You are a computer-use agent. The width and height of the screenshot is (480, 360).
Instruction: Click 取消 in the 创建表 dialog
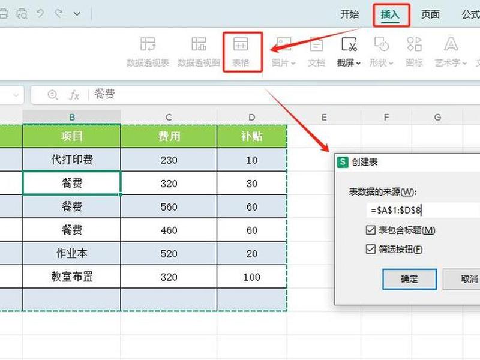click(x=461, y=279)
